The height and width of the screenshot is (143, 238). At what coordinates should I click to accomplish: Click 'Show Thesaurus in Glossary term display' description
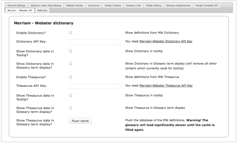pos(155,108)
